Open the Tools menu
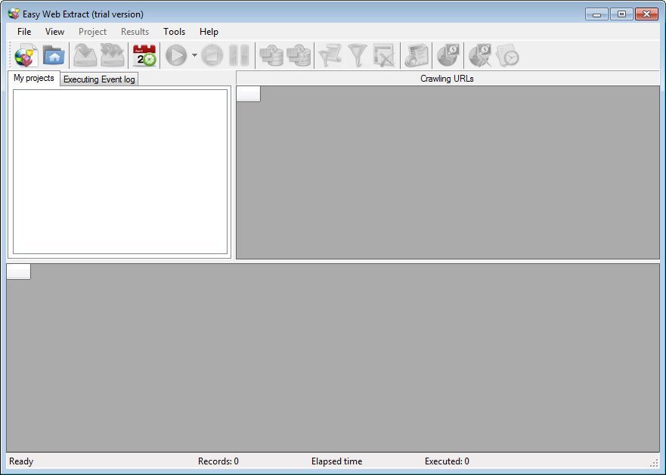666x475 pixels. (174, 32)
